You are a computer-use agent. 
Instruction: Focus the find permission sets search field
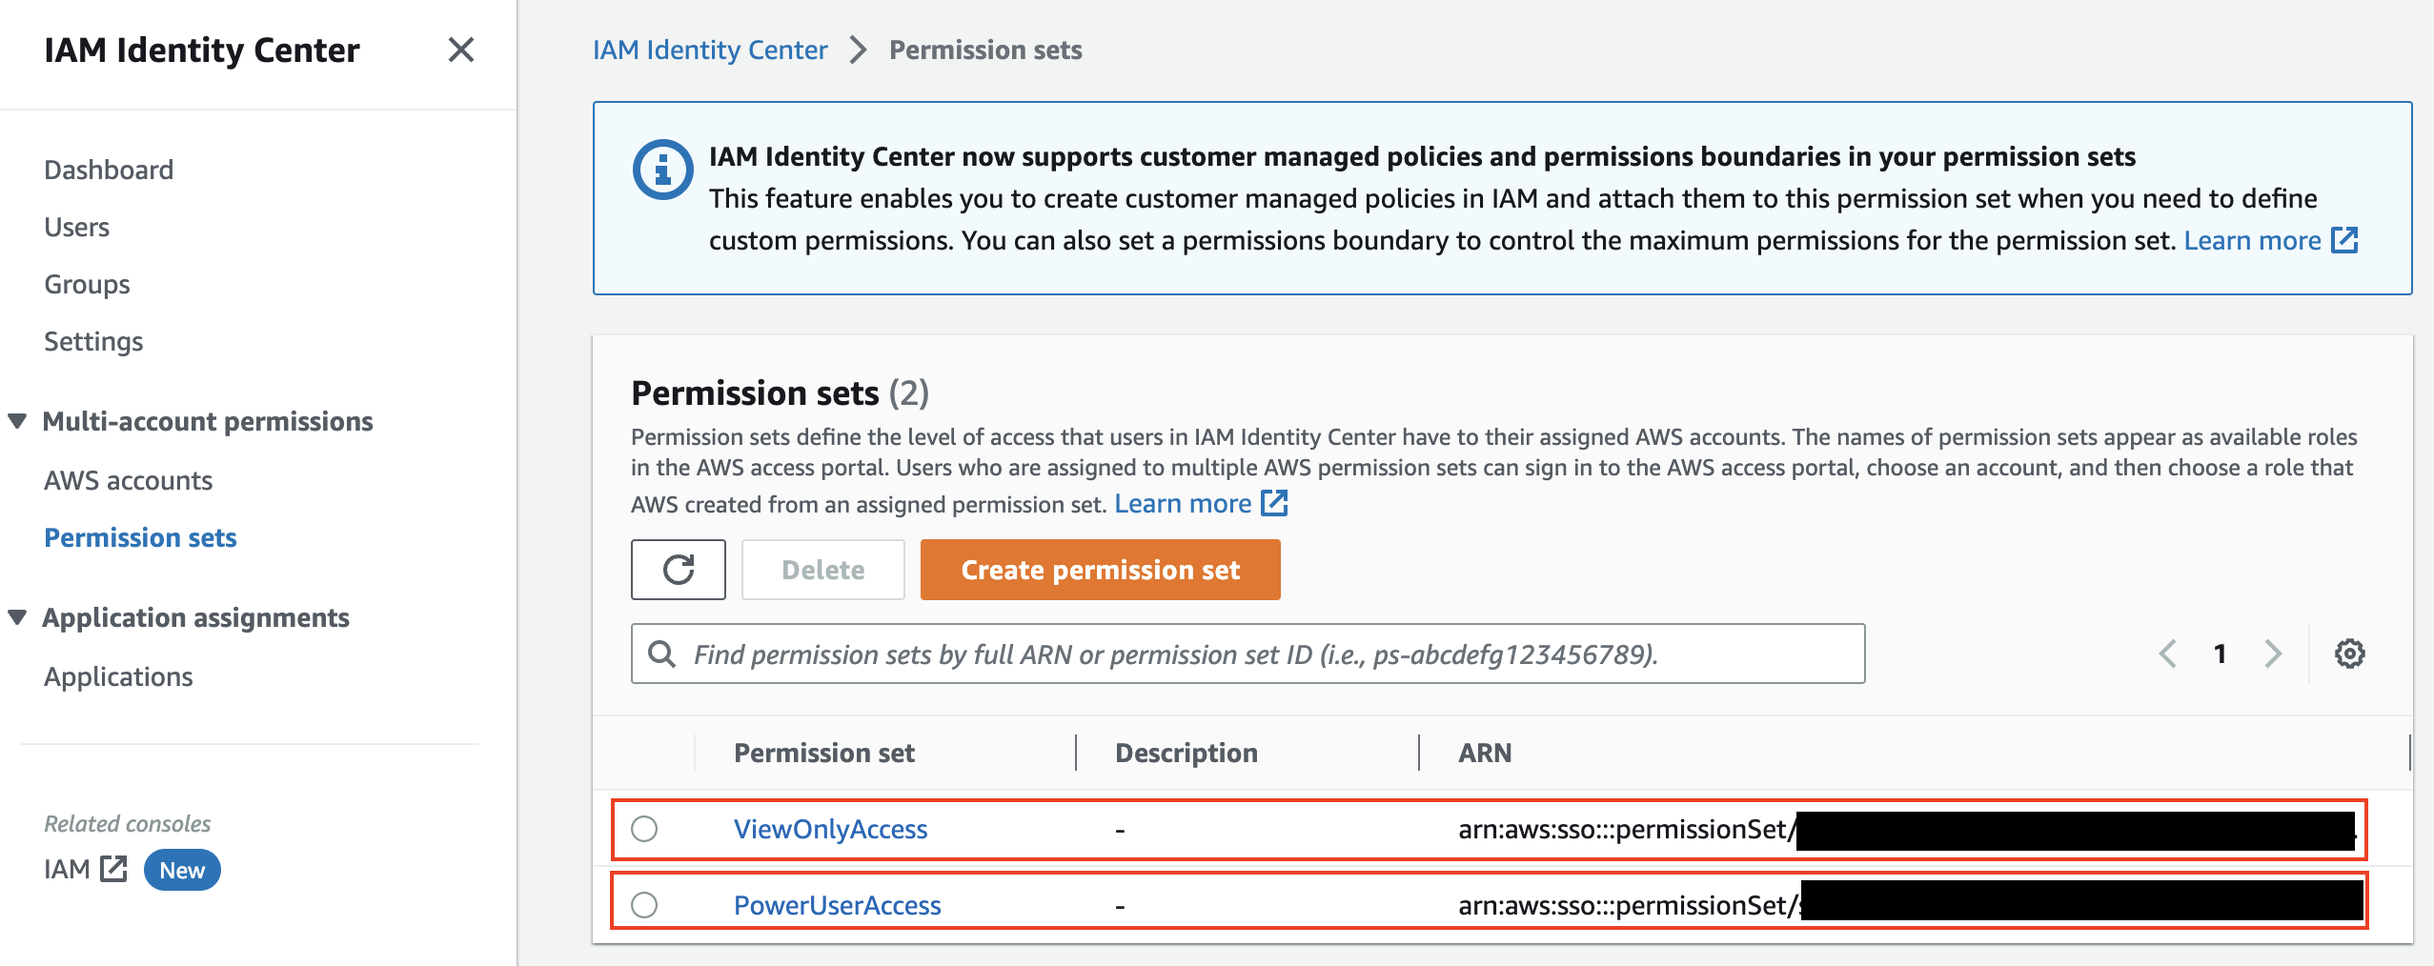(x=1247, y=654)
